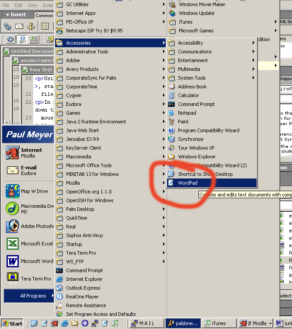This screenshot has width=292, height=329.
Task: Select the Accessories menu entry
Action: click(x=111, y=43)
